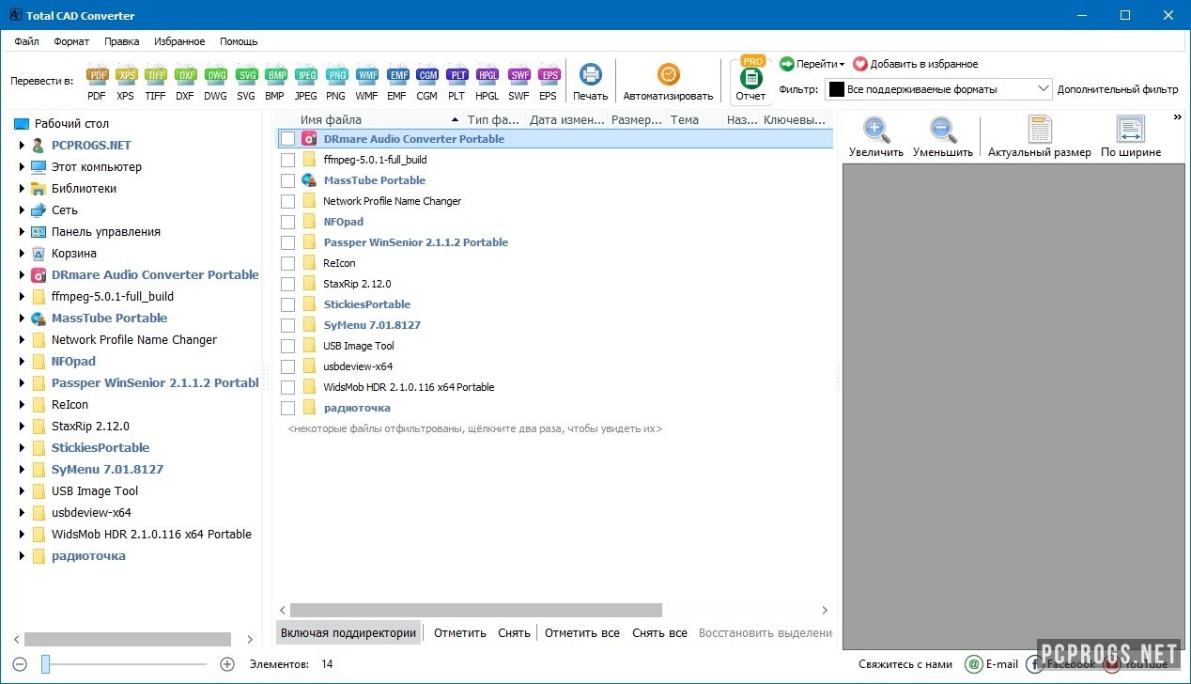Click the folder tree horizontal scrollbar
The height and width of the screenshot is (684, 1191).
tap(128, 639)
